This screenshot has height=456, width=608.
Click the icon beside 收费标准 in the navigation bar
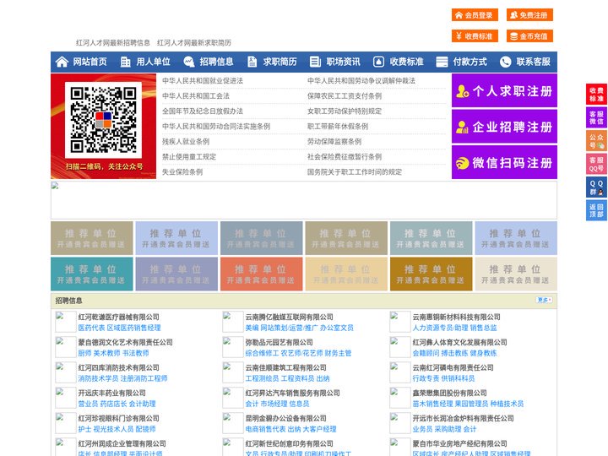click(378, 62)
